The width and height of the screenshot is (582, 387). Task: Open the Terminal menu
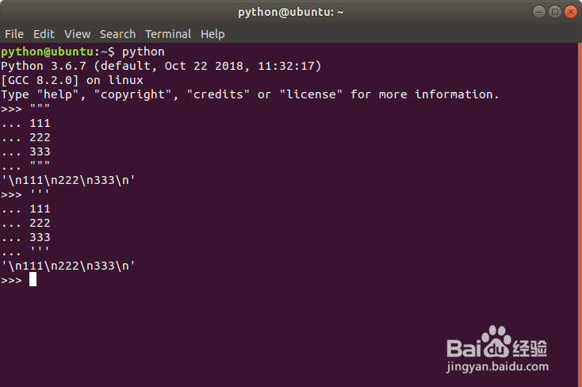point(168,34)
